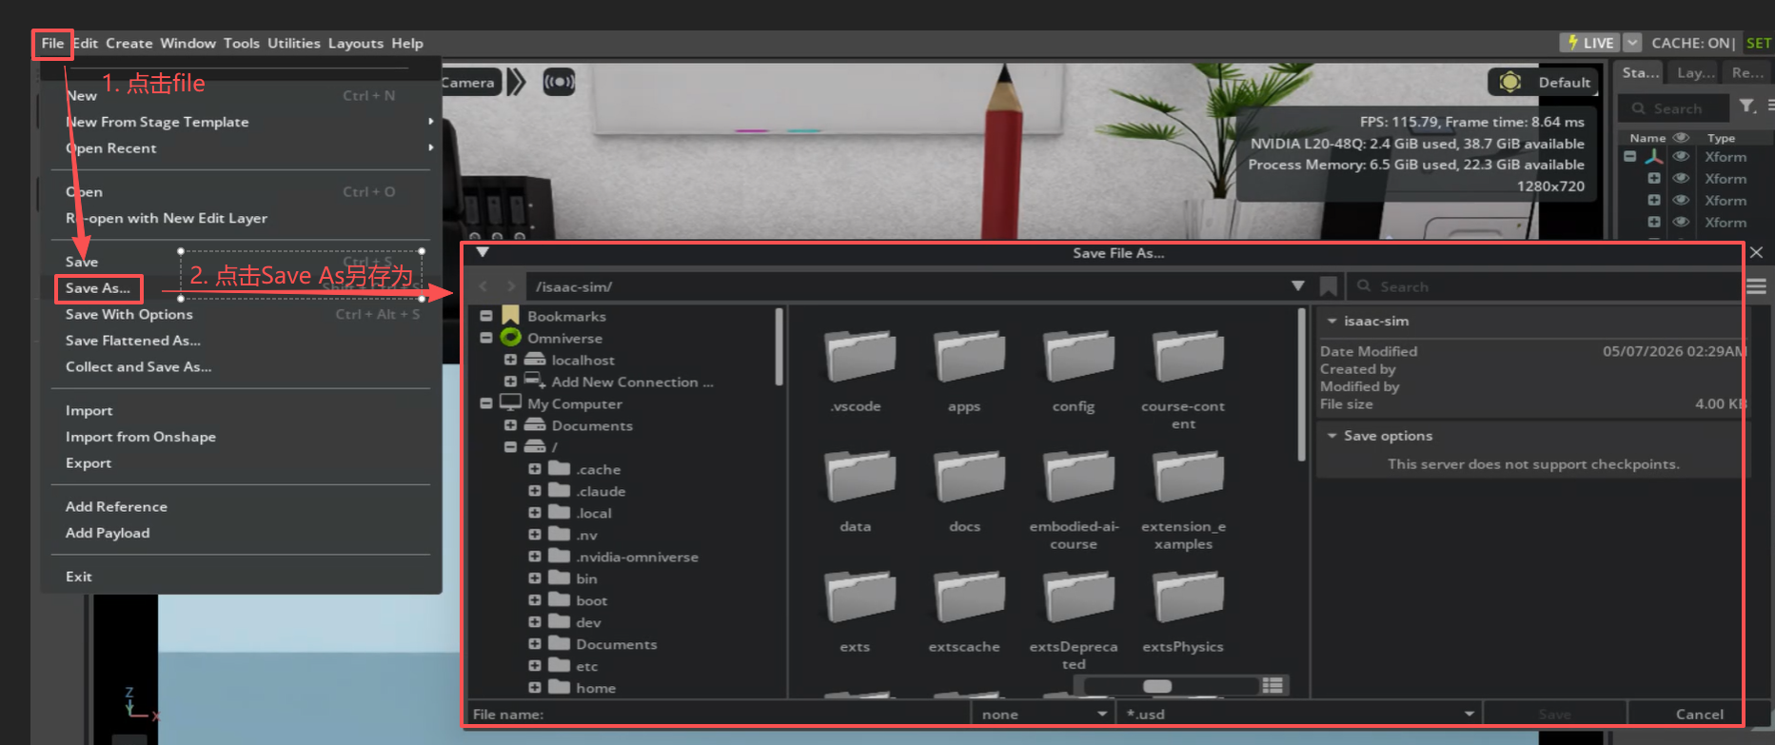
Task: Click the green SET cache label
Action: 1758,43
